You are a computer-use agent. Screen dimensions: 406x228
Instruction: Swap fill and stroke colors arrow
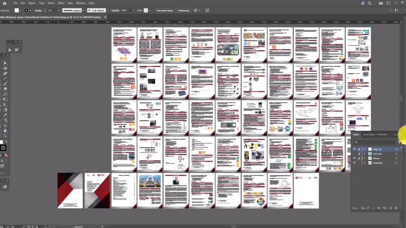click(6, 142)
